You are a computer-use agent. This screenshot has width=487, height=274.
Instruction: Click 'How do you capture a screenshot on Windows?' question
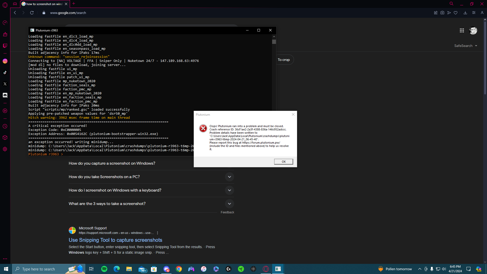(x=112, y=163)
